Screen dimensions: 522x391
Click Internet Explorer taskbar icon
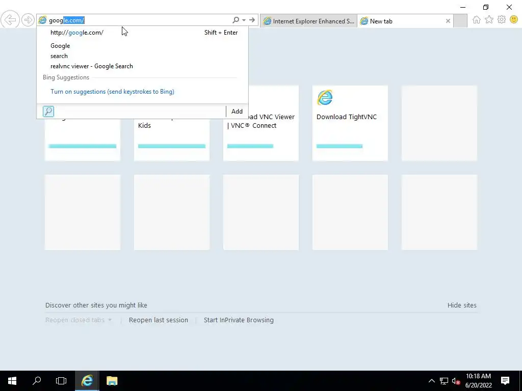87,381
